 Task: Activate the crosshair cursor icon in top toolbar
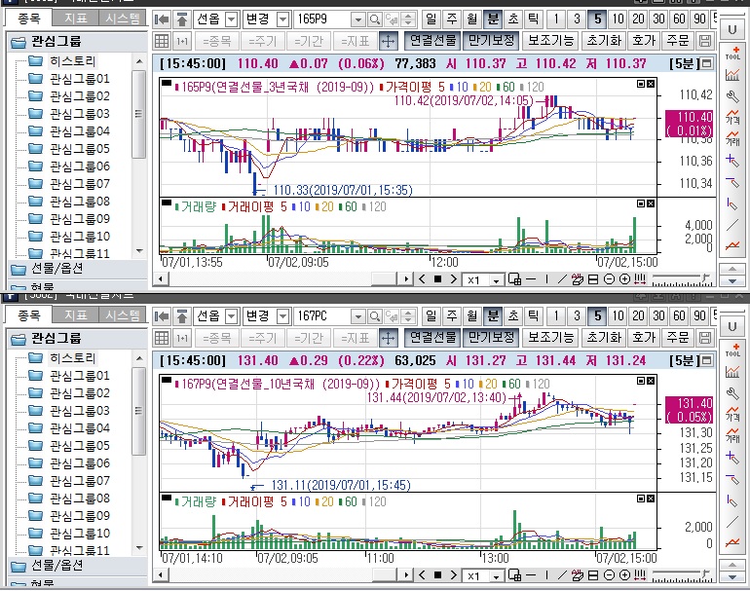pos(387,41)
